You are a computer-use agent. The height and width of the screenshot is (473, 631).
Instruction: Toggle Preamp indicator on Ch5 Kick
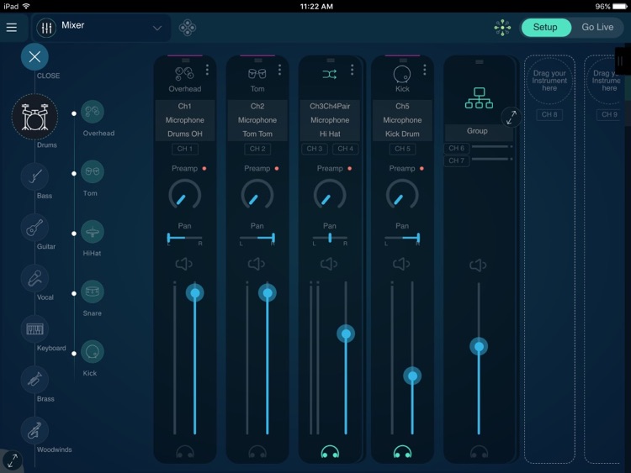(x=422, y=168)
